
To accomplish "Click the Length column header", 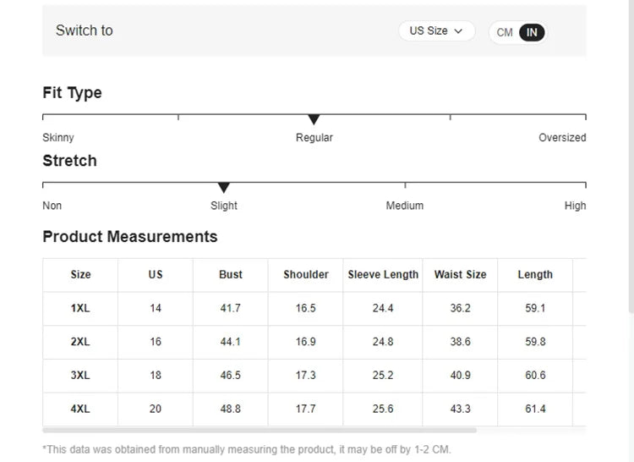I will coord(535,275).
